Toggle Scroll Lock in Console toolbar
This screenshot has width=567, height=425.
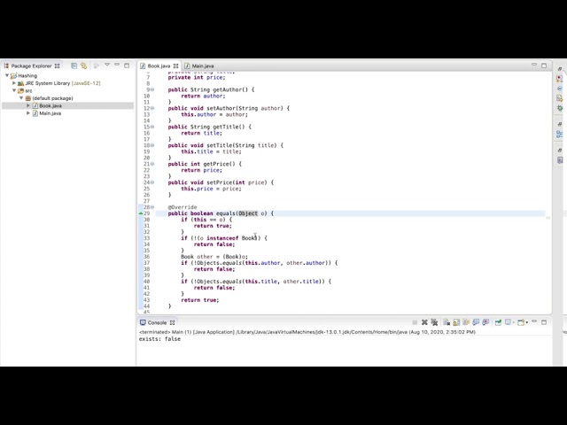click(456, 322)
